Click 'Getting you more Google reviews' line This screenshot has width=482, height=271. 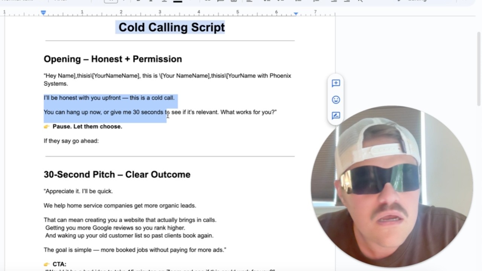(115, 228)
